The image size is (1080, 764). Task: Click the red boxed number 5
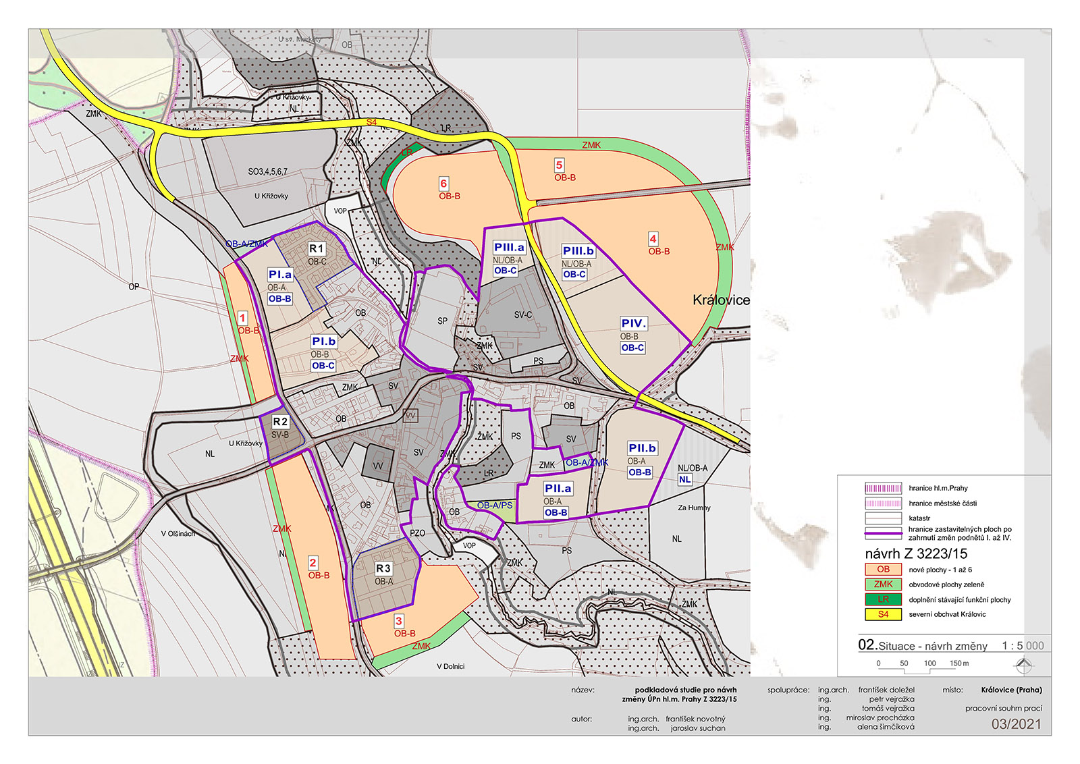coord(559,165)
